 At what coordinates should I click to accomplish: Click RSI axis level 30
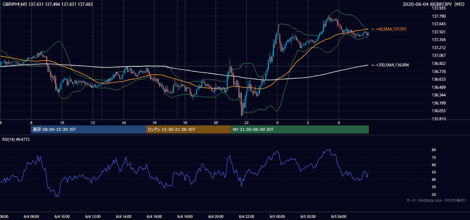point(434,187)
